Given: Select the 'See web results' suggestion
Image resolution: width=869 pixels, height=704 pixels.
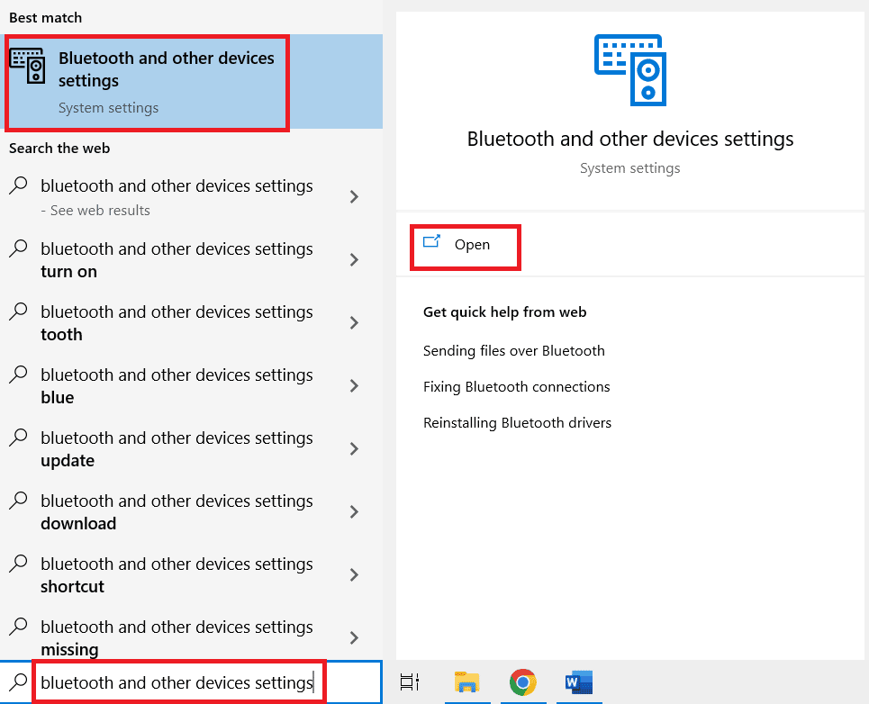Looking at the screenshot, I should click(192, 196).
